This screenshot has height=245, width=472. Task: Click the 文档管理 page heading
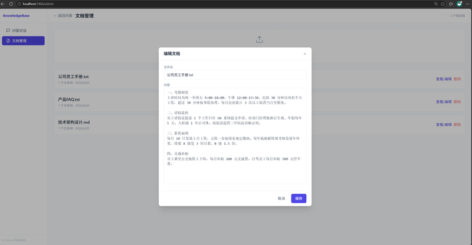[x=84, y=16]
